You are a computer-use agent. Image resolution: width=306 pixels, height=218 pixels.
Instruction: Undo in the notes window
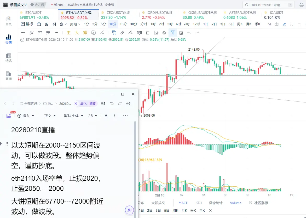pyautogui.click(x=111, y=104)
